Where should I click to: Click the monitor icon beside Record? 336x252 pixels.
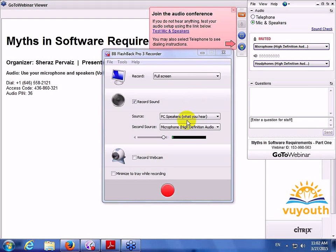click(x=118, y=77)
